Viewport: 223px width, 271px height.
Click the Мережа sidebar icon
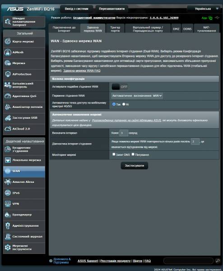coord(8,63)
